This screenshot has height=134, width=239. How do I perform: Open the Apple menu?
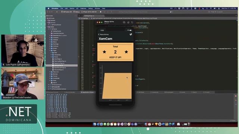pos(49,9)
